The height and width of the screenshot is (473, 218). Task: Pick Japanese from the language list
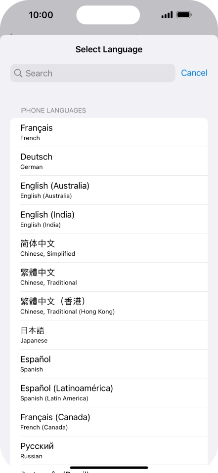tap(109, 335)
